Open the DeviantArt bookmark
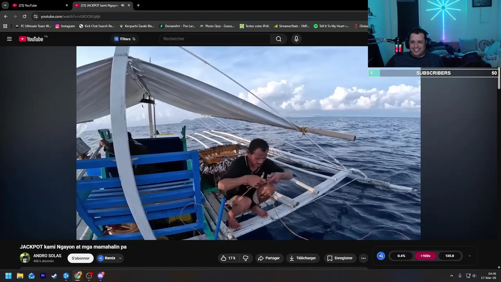This screenshot has width=501, height=282. pyautogui.click(x=177, y=26)
